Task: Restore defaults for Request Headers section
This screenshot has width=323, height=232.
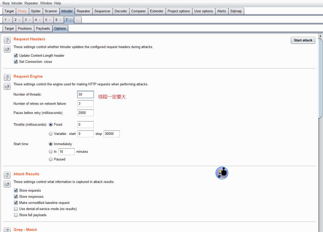Action: [x=7, y=49]
